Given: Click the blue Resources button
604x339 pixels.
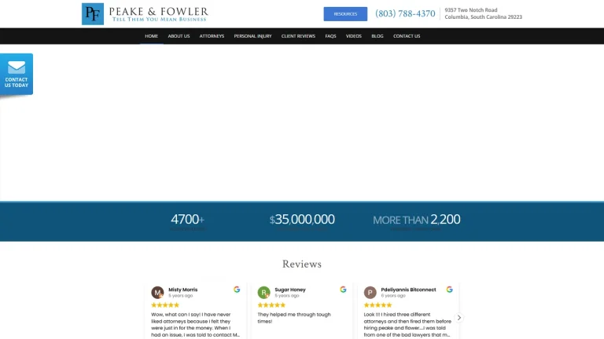Looking at the screenshot, I should coord(345,14).
